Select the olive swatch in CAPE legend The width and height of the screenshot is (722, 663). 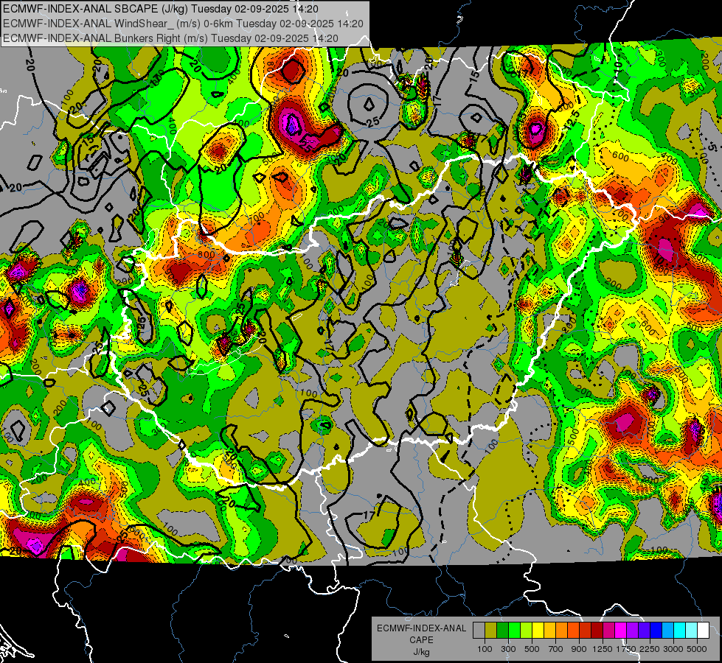[x=491, y=630]
